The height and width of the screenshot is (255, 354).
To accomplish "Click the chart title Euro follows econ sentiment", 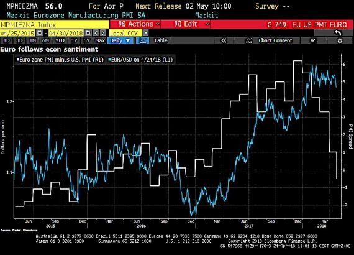I will 49,49.
